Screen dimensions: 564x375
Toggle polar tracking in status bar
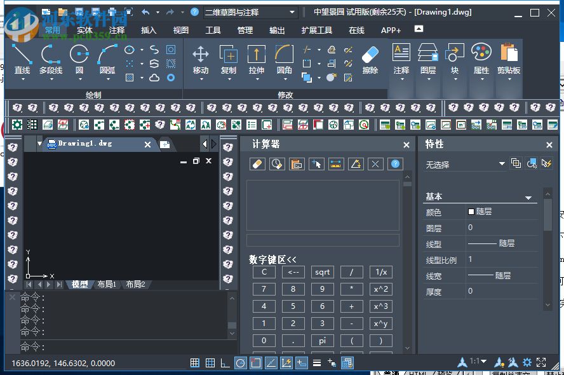[x=241, y=363]
